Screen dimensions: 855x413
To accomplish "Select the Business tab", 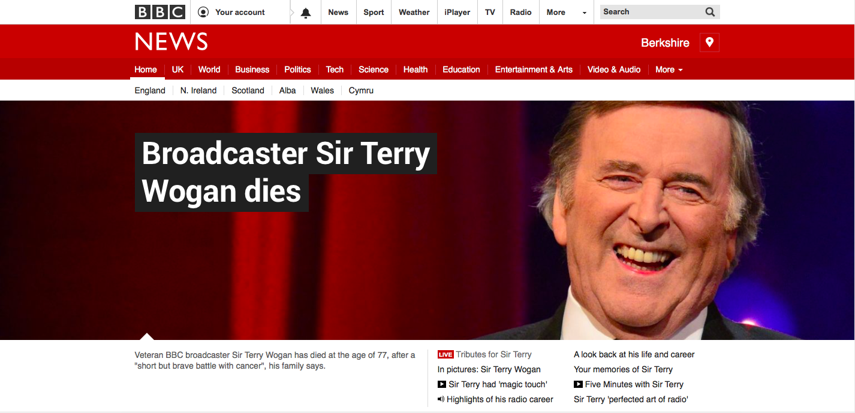I will click(252, 69).
